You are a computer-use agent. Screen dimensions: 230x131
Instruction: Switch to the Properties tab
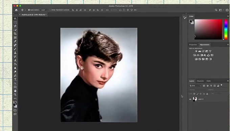click(x=193, y=45)
